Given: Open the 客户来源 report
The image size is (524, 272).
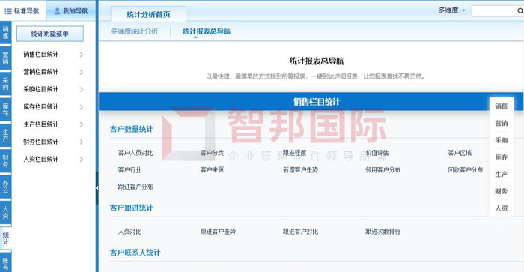Looking at the screenshot, I should [212, 170].
